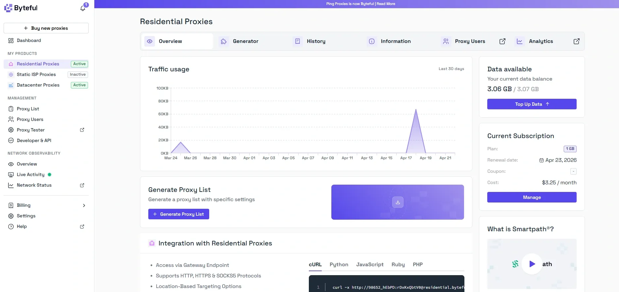This screenshot has height=292, width=619.
Task: Click the Inactive status badge
Action: tap(78, 75)
